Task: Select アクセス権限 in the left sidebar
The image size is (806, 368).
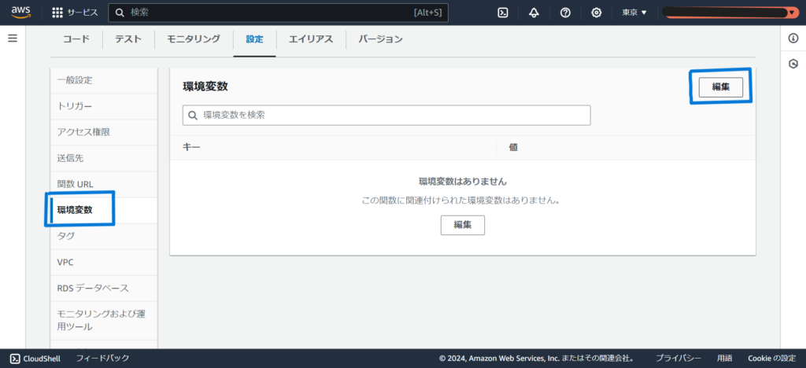Action: coord(83,132)
